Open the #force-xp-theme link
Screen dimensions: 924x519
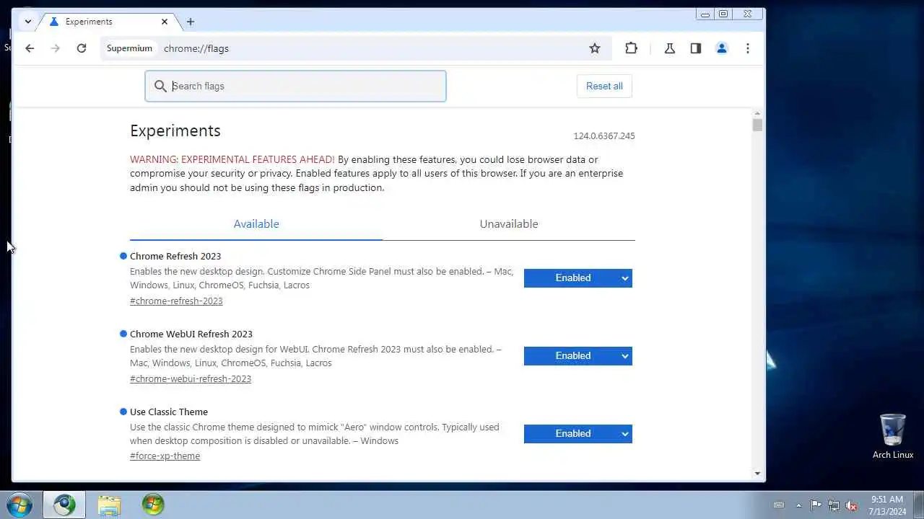point(165,456)
